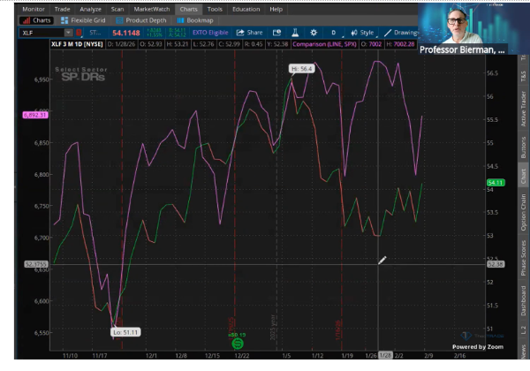The image size is (530, 371).
Task: Click the green dividend dollar icon
Action: pos(238,344)
